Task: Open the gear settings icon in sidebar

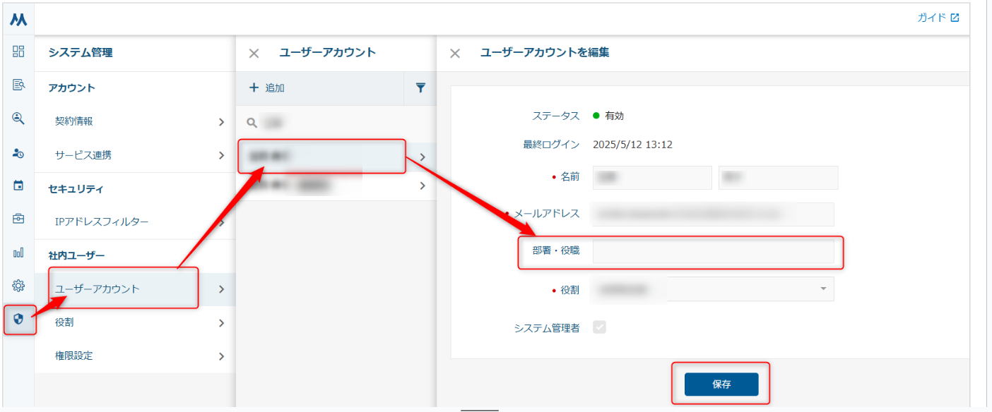Action: tap(18, 286)
